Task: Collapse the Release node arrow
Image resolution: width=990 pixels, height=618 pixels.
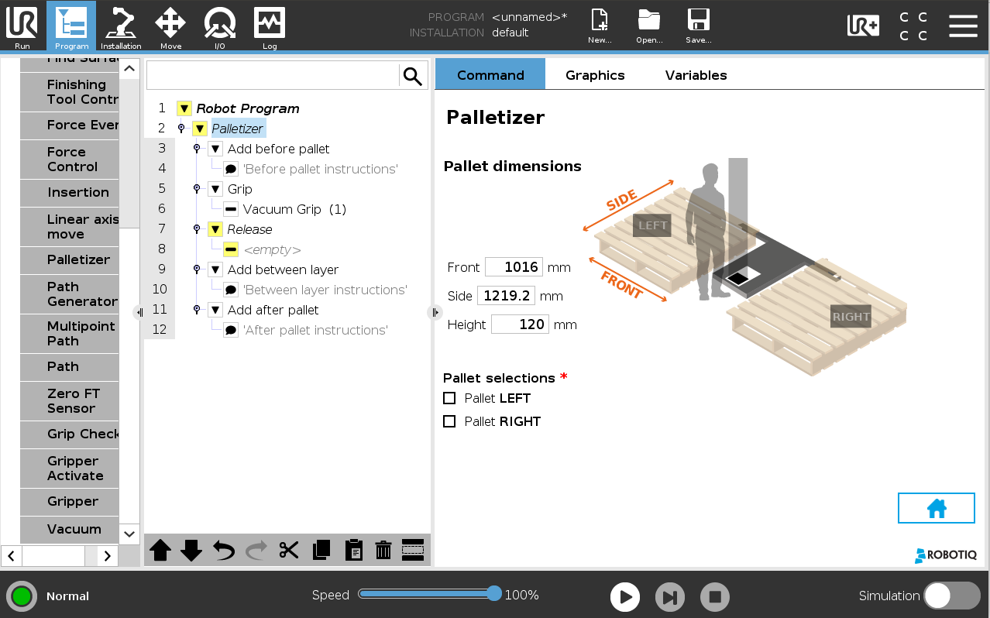Action: [x=215, y=229]
